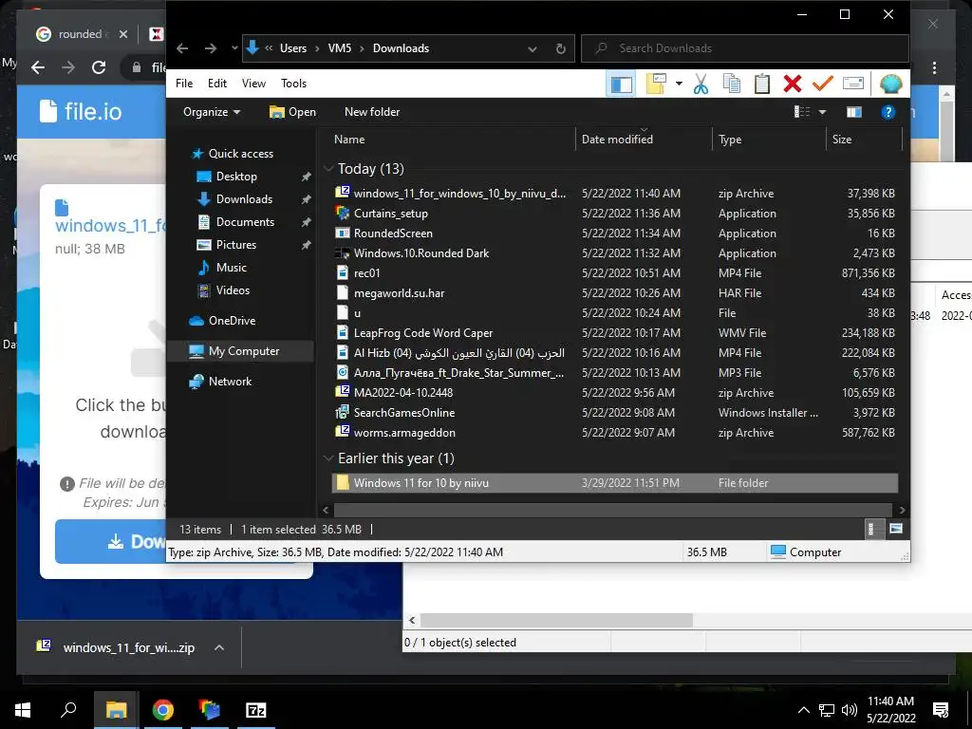
Task: Click the red X Delete icon
Action: pos(793,84)
